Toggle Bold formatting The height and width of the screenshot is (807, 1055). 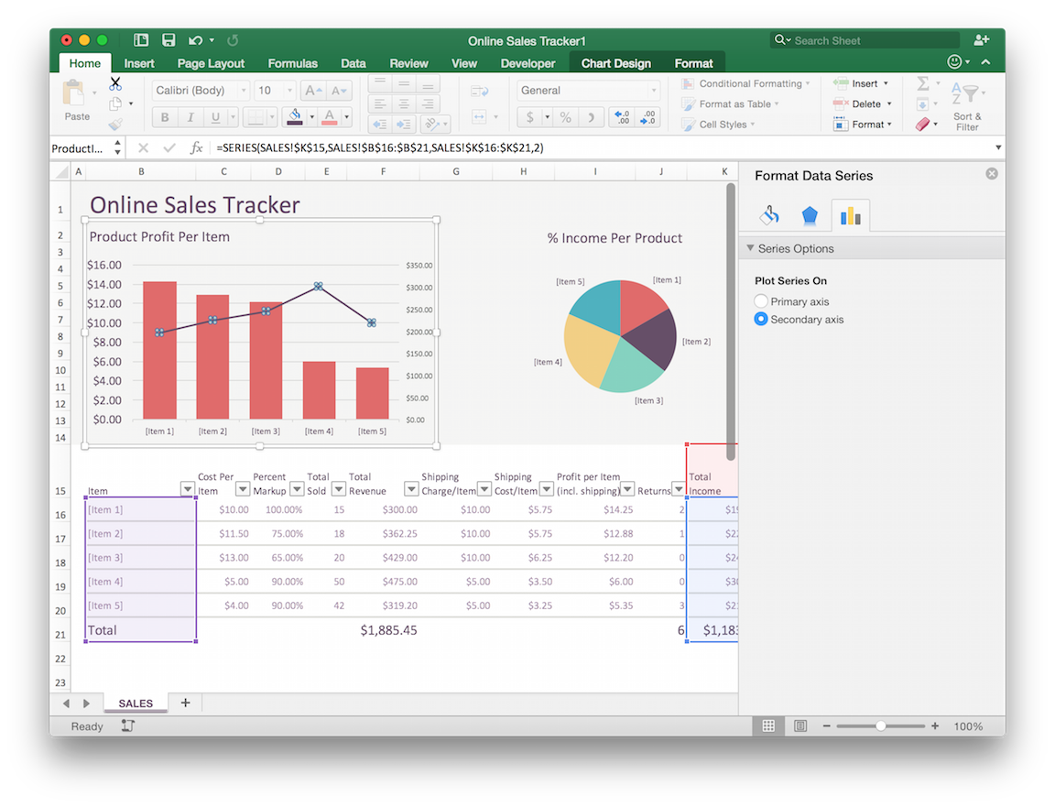(165, 117)
